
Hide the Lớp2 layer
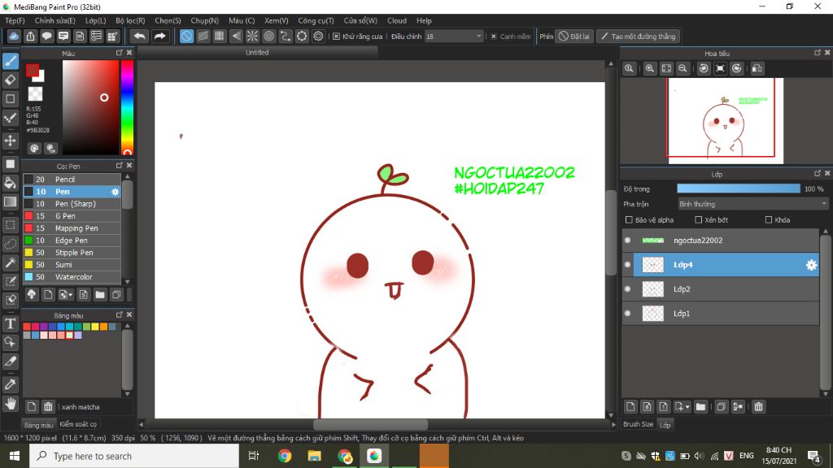coord(627,289)
